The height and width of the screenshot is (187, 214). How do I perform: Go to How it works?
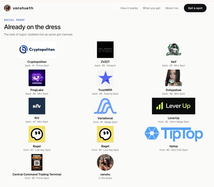(129, 8)
